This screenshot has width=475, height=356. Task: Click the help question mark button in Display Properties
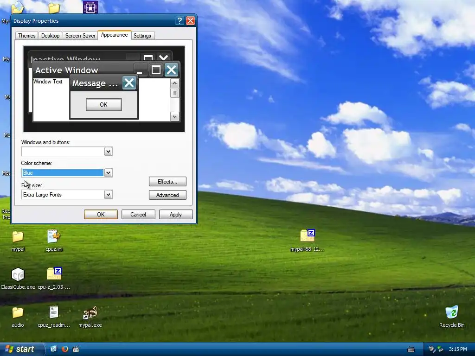click(x=180, y=20)
